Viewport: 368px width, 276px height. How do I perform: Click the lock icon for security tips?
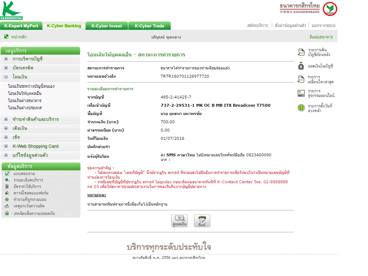pos(7,213)
